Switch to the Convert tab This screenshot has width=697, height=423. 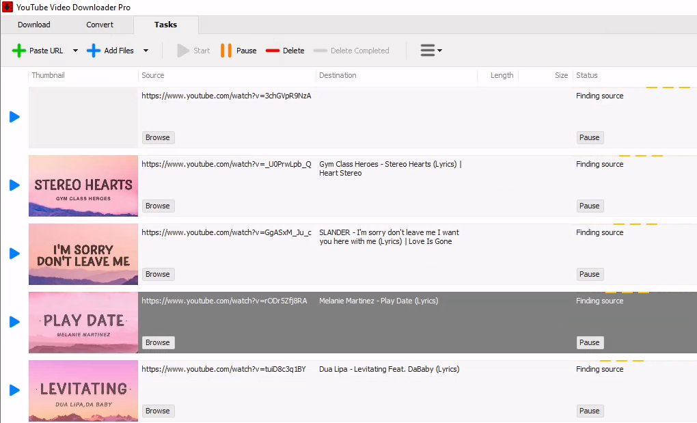(x=100, y=25)
